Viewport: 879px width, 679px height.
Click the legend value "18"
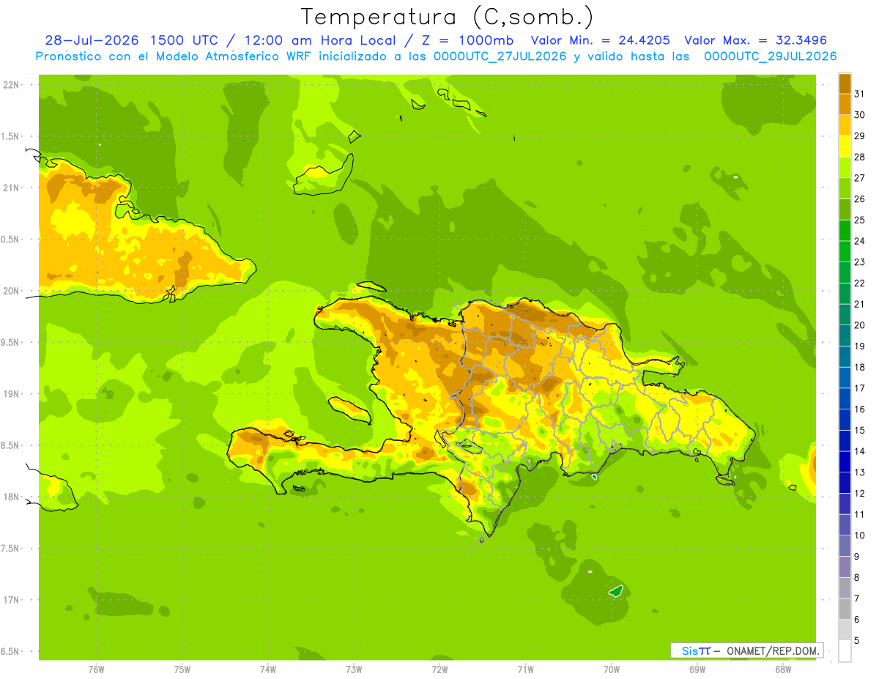pos(860,367)
